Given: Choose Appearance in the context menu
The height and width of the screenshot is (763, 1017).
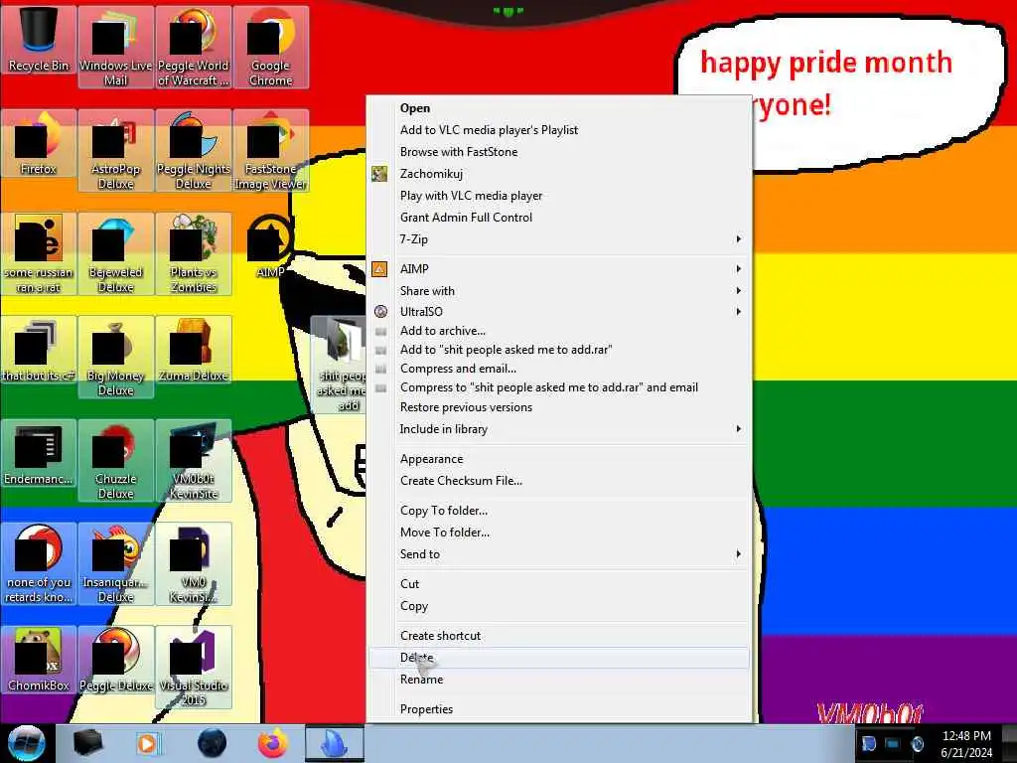Looking at the screenshot, I should 559,459.
